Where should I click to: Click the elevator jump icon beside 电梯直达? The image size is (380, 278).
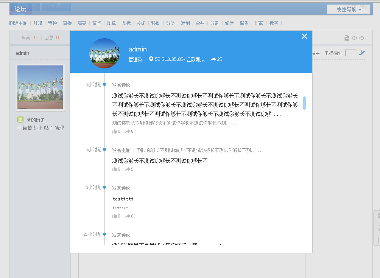click(x=362, y=53)
